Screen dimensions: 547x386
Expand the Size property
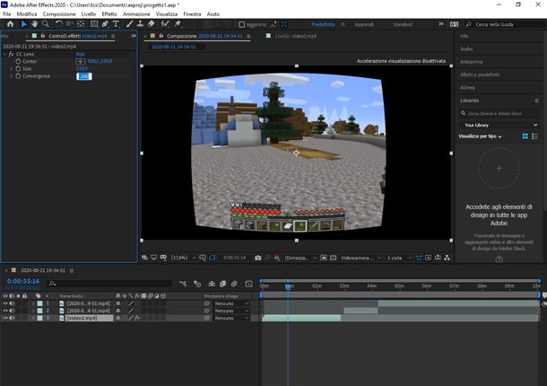pyautogui.click(x=11, y=69)
